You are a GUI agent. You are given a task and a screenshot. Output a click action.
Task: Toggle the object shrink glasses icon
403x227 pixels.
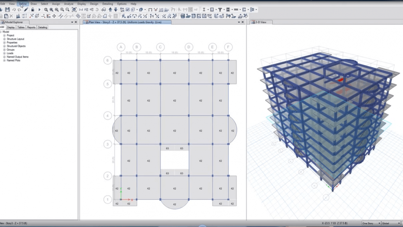coord(104,10)
